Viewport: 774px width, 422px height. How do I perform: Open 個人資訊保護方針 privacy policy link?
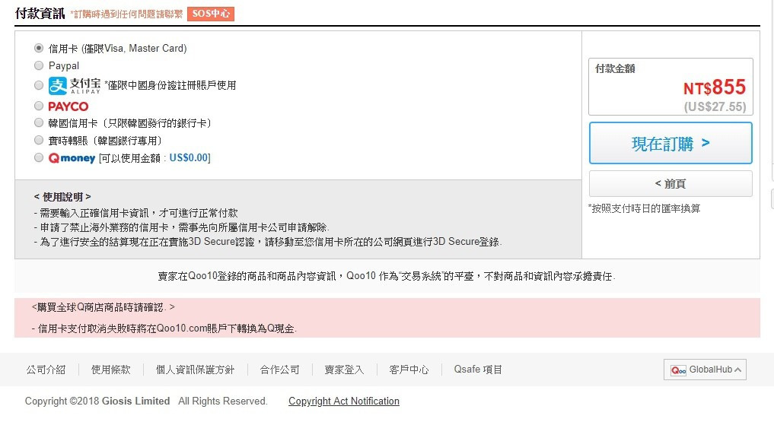pyautogui.click(x=195, y=370)
